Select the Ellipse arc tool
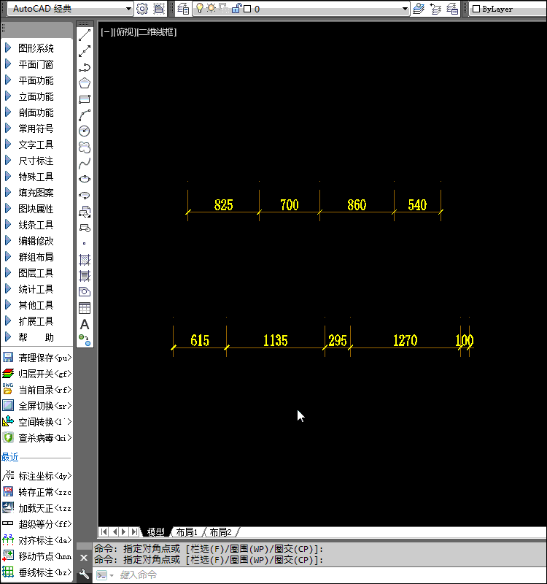 point(85,195)
